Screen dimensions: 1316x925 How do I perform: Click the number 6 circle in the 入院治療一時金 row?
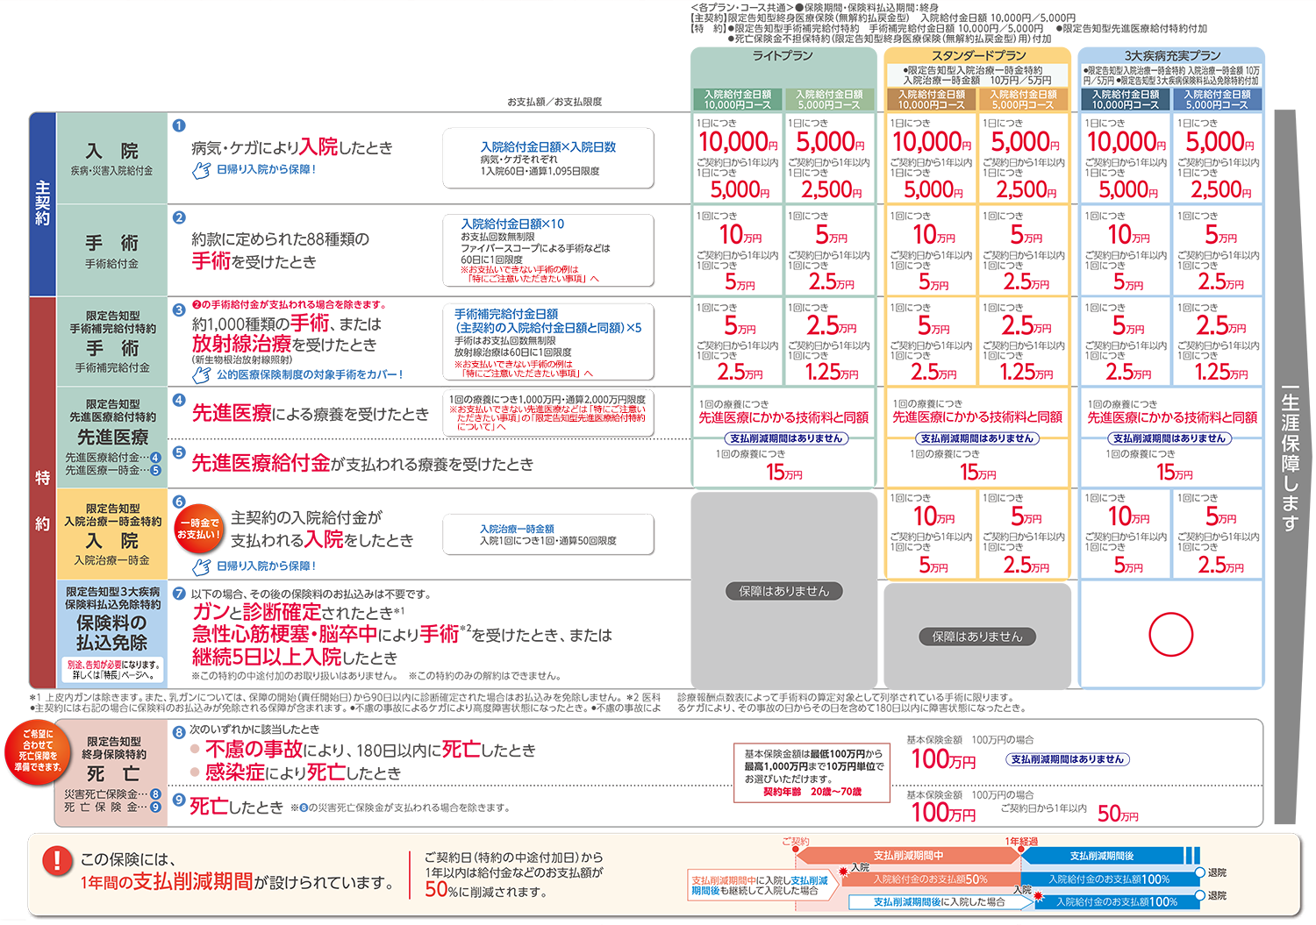(179, 502)
